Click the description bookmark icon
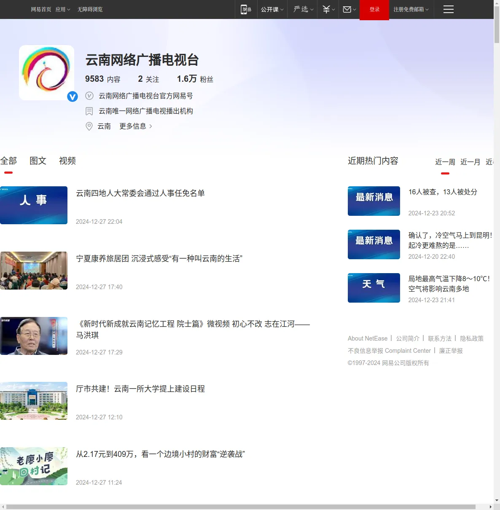This screenshot has height=510, width=500. [x=89, y=111]
